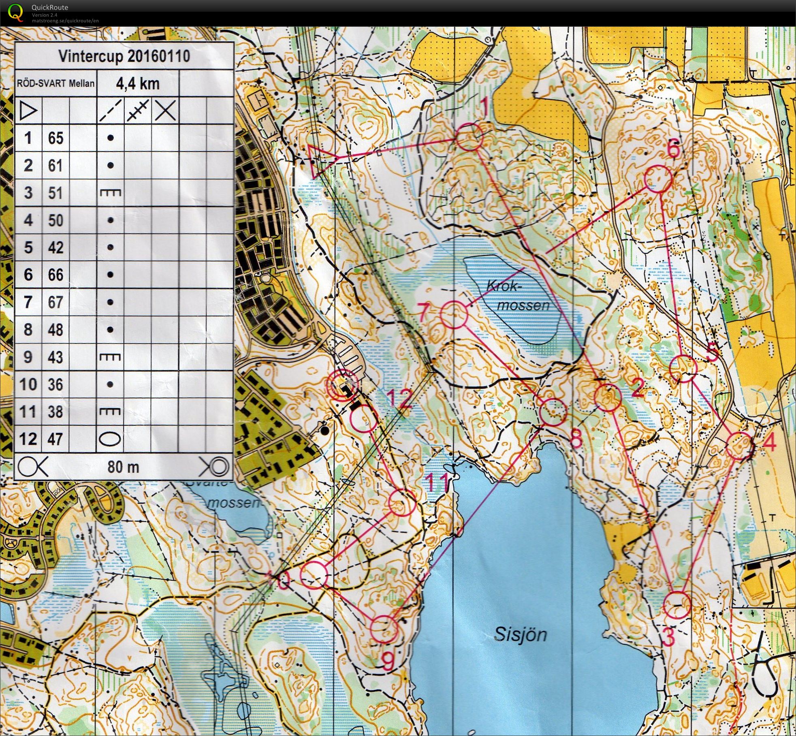Screen dimensions: 796x736
Task: Click the dashed path symbol in table header
Action: (110, 111)
